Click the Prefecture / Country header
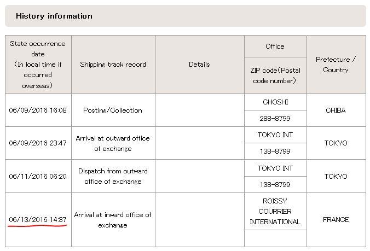The height and width of the screenshot is (251, 370). point(336,65)
